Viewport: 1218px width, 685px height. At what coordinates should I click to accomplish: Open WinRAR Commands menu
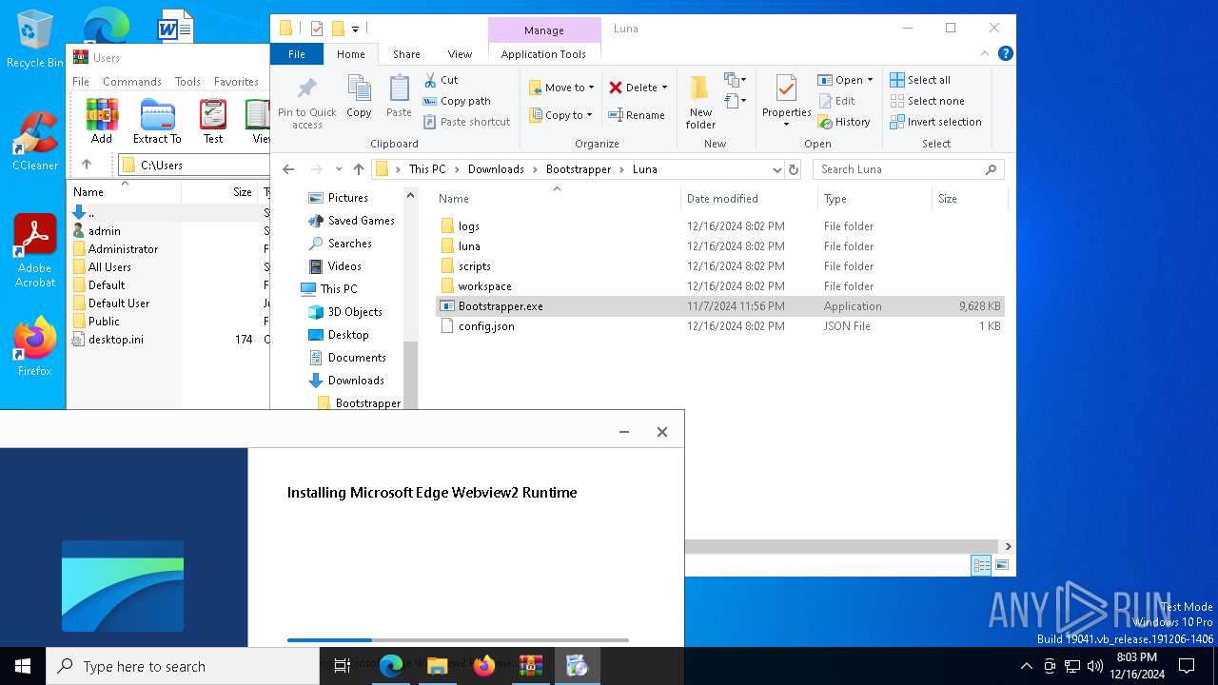point(132,82)
